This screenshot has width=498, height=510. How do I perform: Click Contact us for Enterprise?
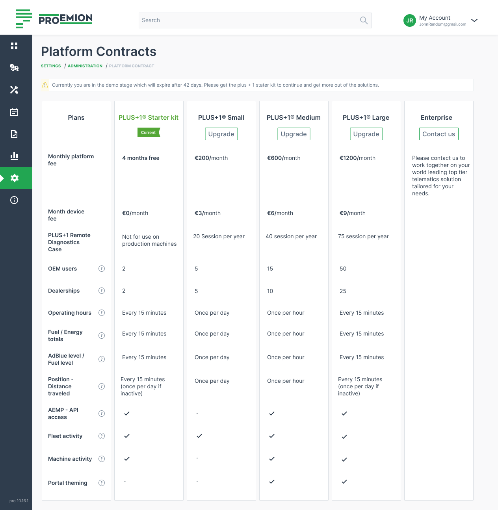[x=439, y=134]
